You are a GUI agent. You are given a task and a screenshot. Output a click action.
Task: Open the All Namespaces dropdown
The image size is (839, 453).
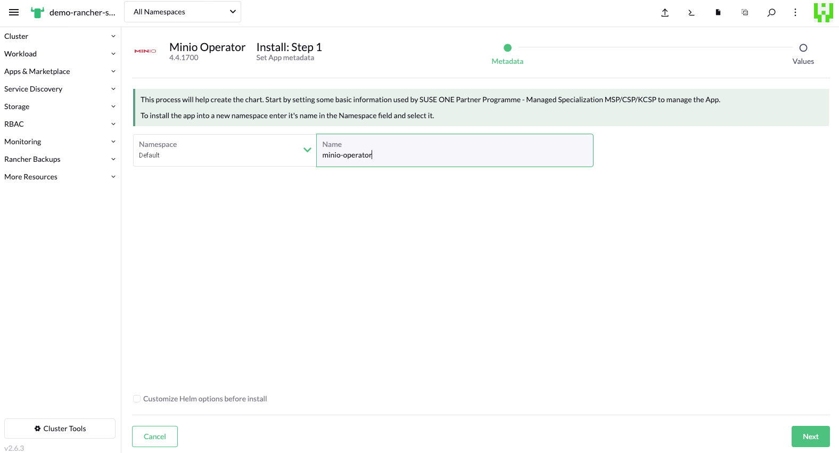pyautogui.click(x=183, y=12)
